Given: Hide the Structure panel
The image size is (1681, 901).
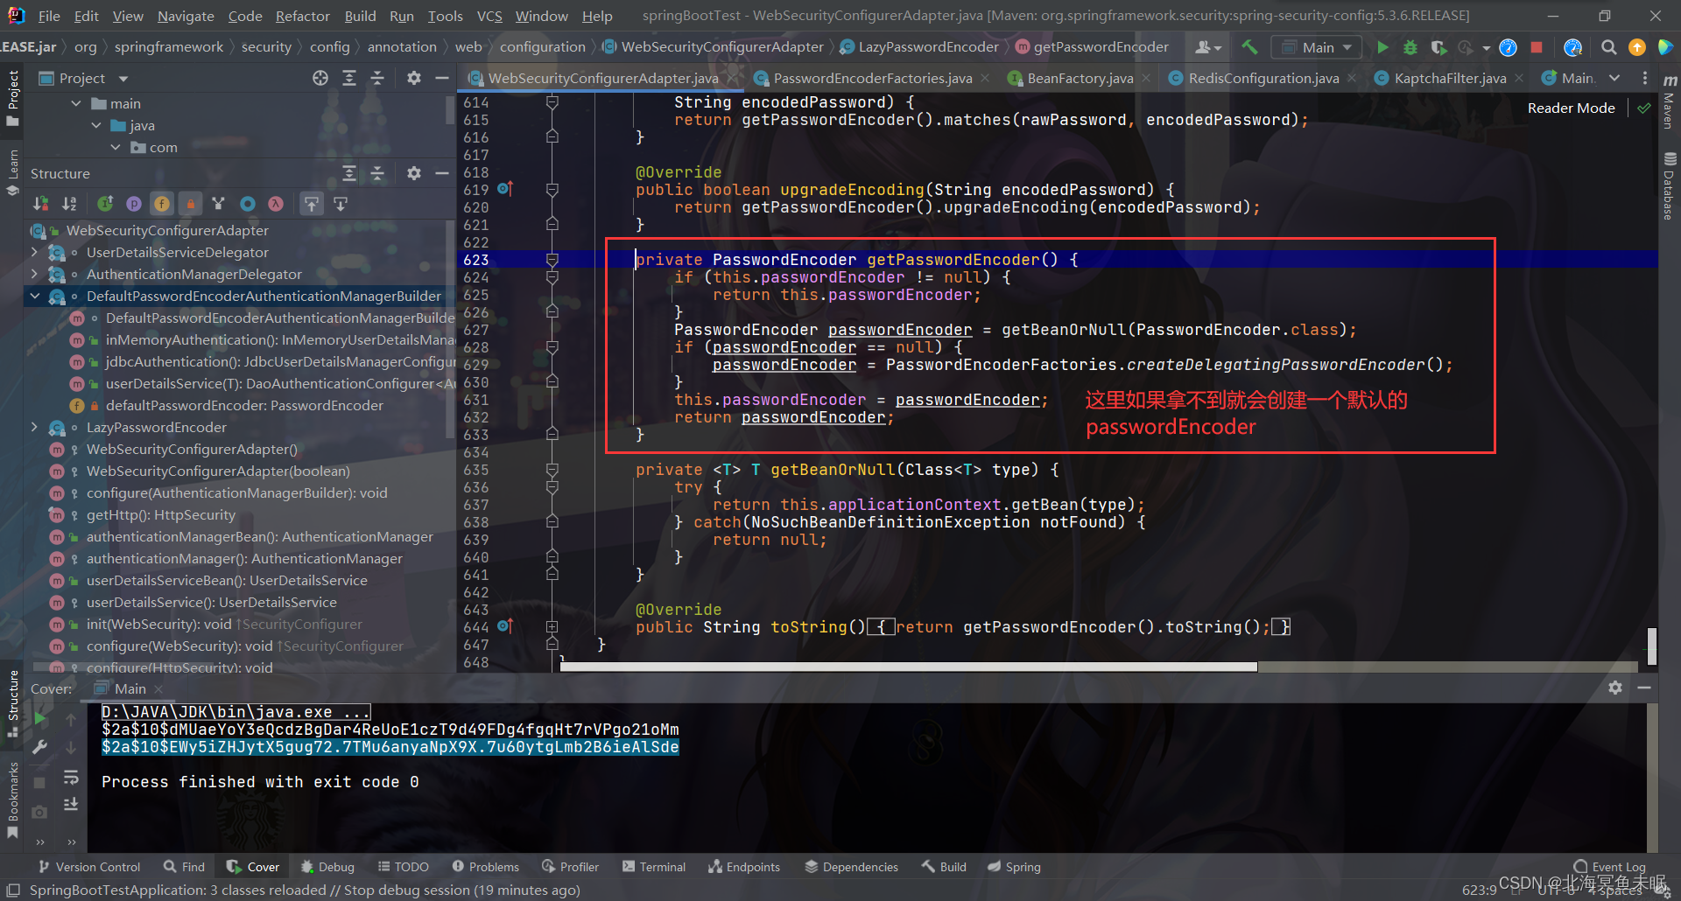Looking at the screenshot, I should pyautogui.click(x=442, y=173).
